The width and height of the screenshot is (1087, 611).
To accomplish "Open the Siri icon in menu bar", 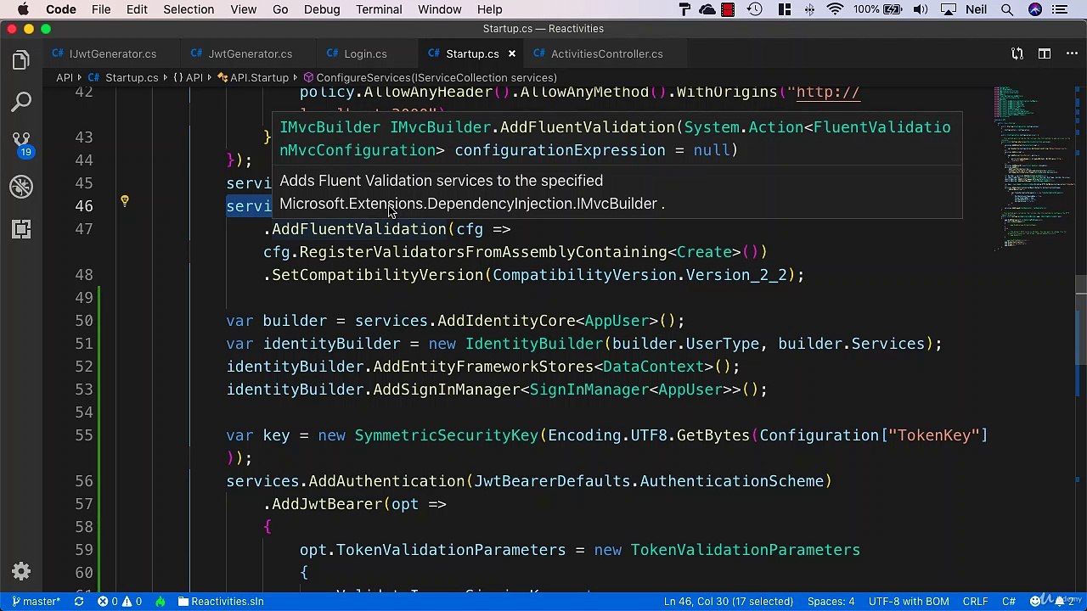I will (1034, 9).
